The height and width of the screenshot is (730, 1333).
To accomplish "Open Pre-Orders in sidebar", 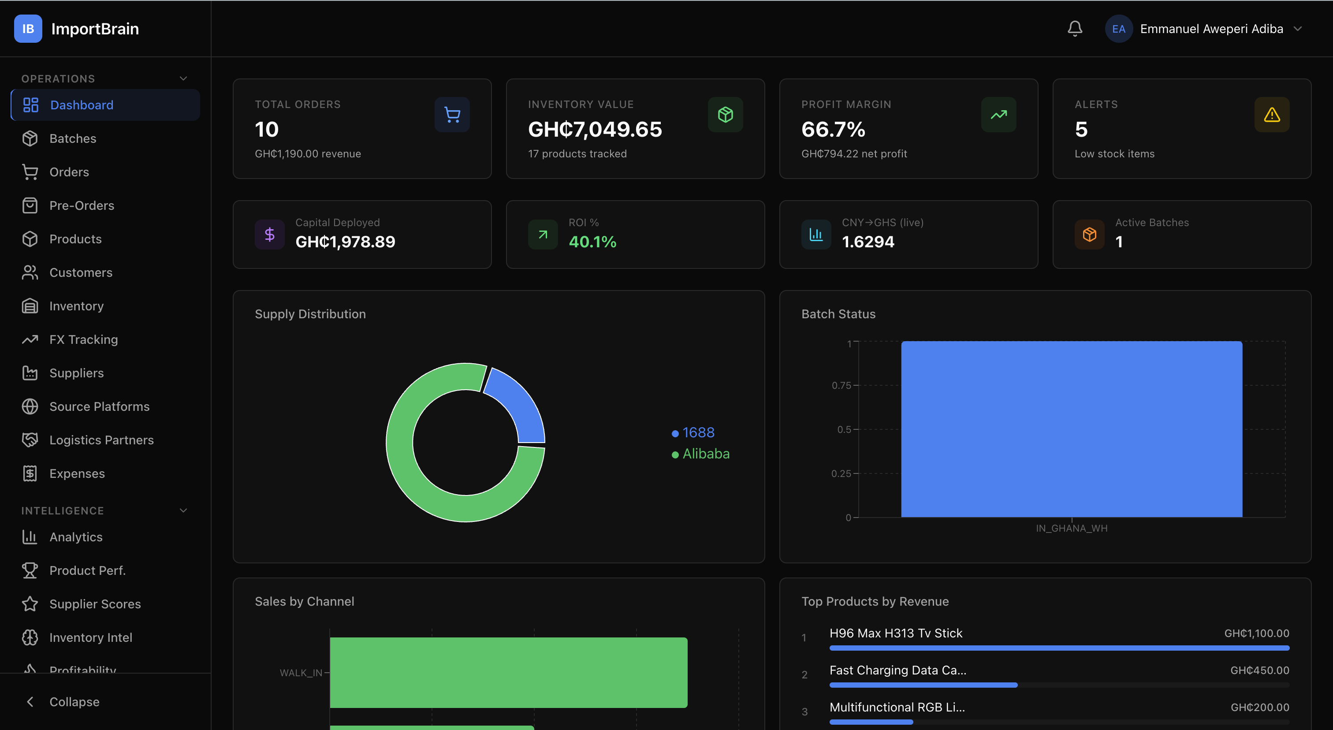I will click(105, 205).
